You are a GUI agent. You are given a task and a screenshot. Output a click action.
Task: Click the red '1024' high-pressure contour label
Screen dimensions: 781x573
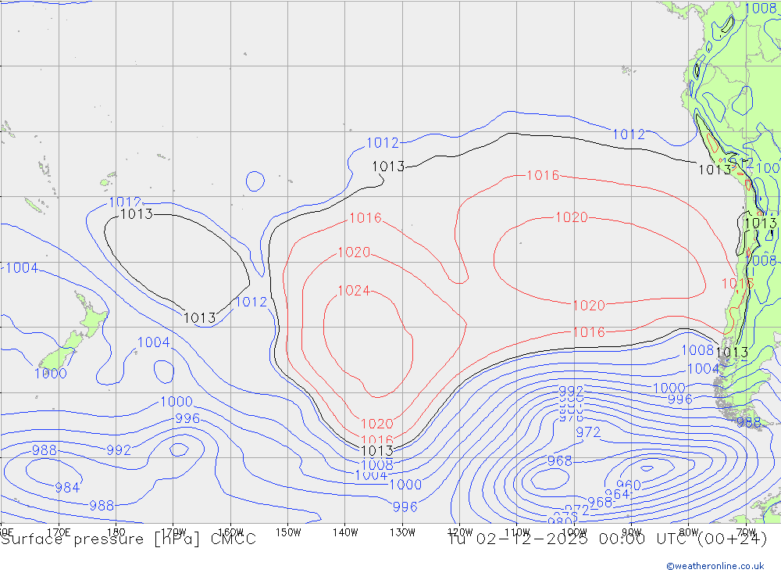(x=354, y=290)
